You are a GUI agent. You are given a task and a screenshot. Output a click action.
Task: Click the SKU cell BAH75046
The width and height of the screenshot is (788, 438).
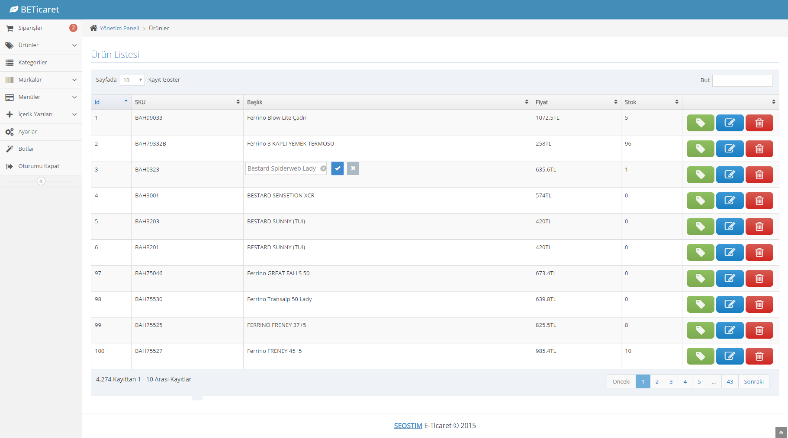[x=187, y=278]
